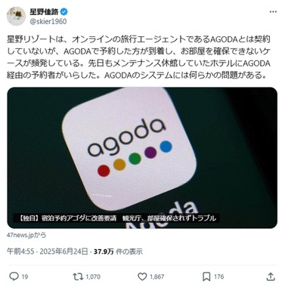Like the post with heart icon
The image size is (285, 287).
[x=142, y=276]
